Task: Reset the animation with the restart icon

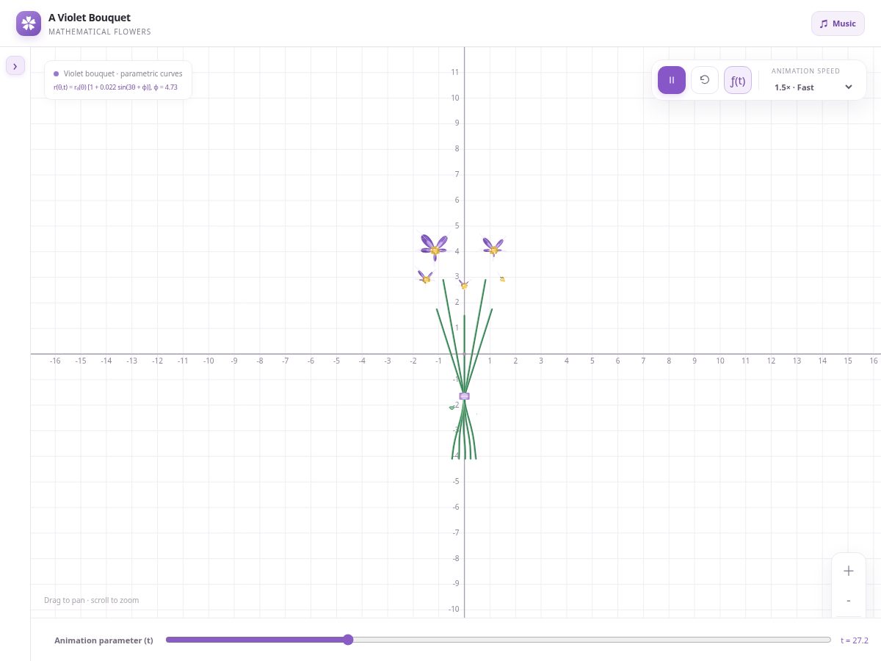Action: pos(705,80)
